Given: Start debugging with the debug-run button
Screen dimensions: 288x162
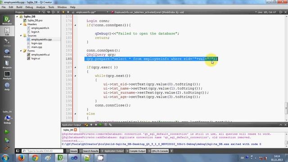Looking at the screenshot, I should click(x=7, y=140).
